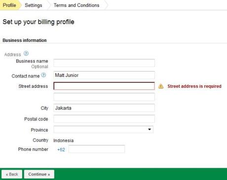
Task: Switch to the Profile step tab
Action: [9, 5]
